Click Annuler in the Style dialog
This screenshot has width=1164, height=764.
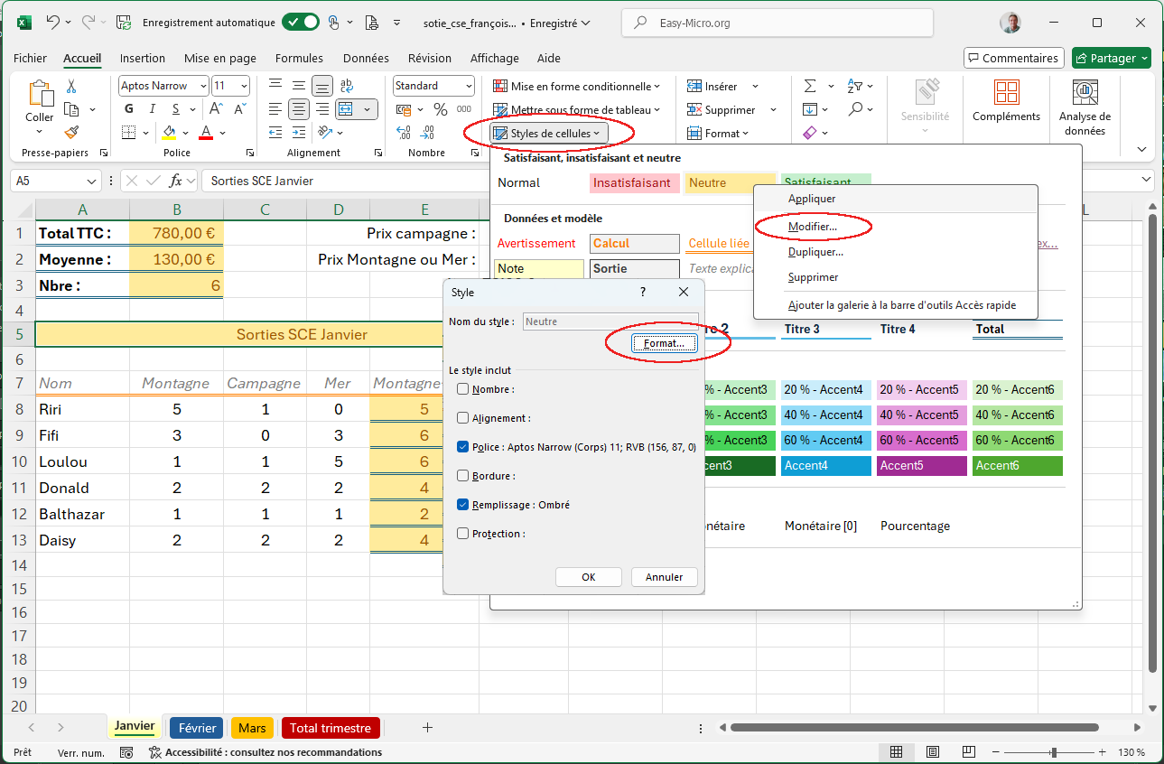coord(664,577)
